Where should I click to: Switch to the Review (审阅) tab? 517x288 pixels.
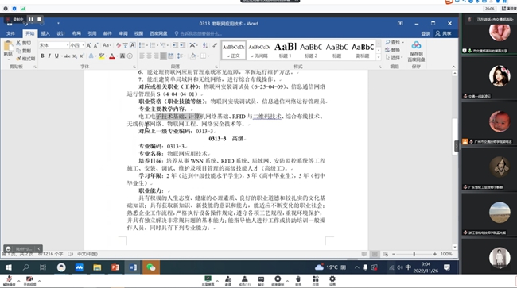click(123, 33)
